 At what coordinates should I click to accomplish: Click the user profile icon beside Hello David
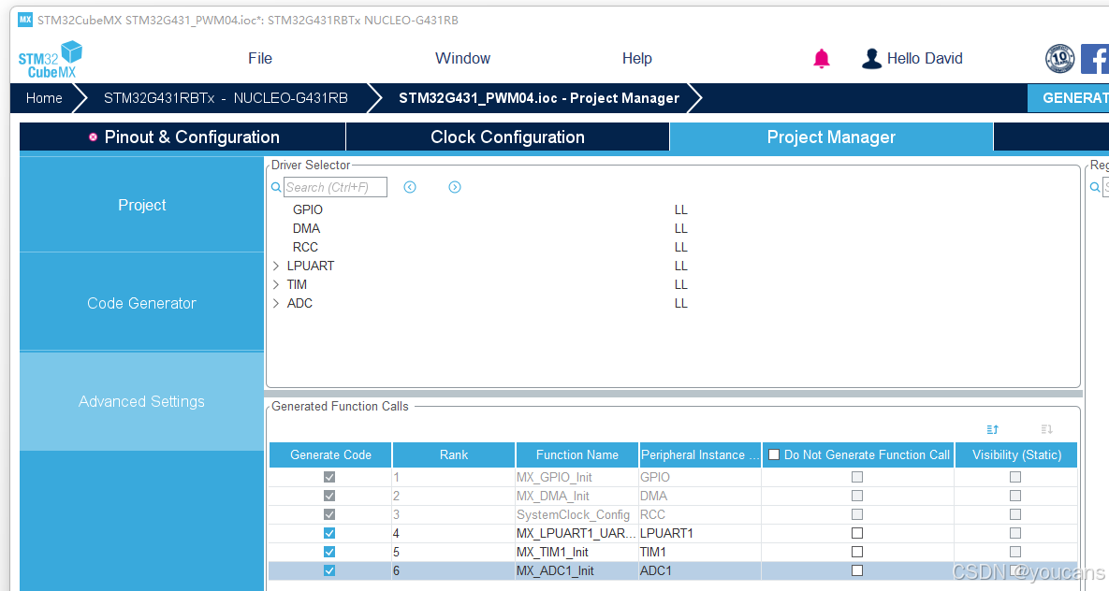click(871, 59)
